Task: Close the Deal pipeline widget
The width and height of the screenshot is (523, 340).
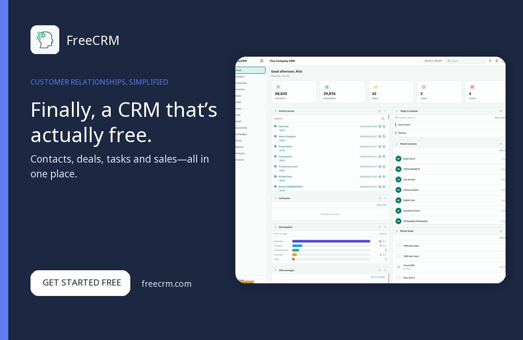Action: tap(385, 227)
